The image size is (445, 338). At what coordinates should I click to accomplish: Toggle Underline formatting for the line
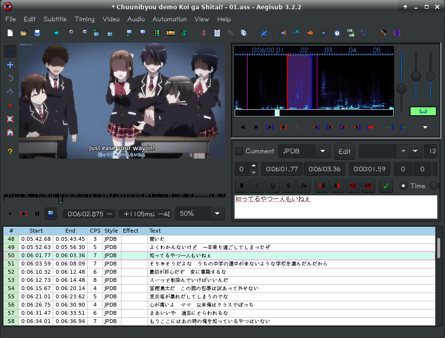[x=273, y=186]
